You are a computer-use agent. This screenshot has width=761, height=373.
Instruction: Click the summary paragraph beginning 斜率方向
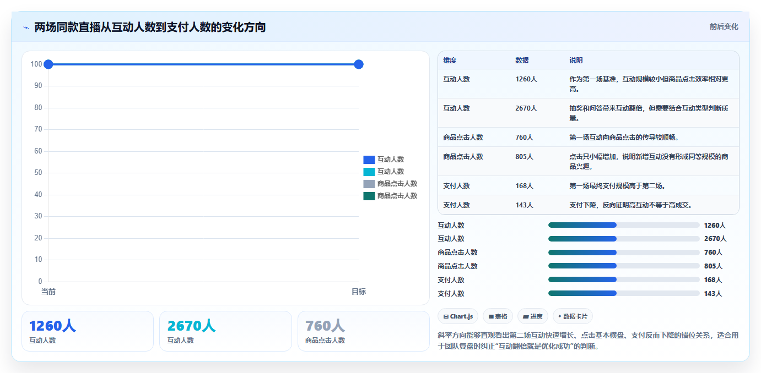[x=588, y=341]
